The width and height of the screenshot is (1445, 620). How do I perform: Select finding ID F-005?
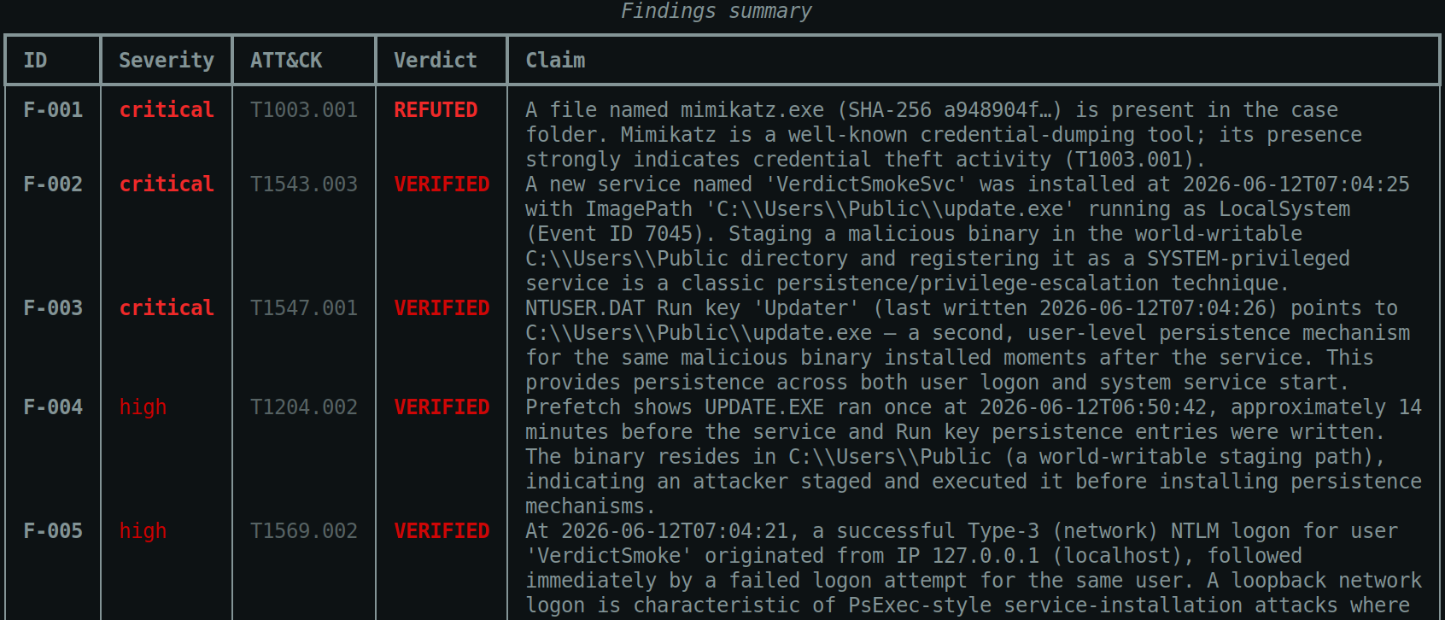53,531
